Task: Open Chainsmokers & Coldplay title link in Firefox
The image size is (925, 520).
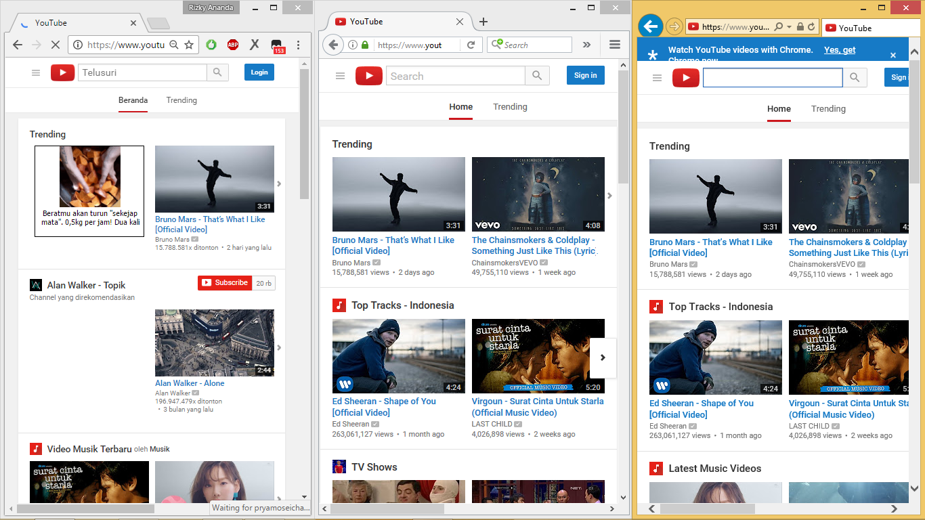Action: [x=534, y=245]
